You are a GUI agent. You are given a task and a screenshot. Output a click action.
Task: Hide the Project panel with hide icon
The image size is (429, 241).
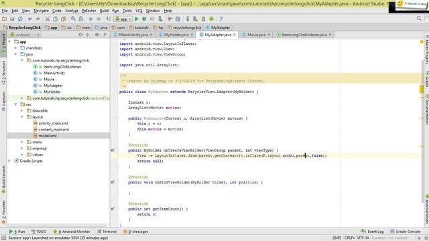coord(105,35)
